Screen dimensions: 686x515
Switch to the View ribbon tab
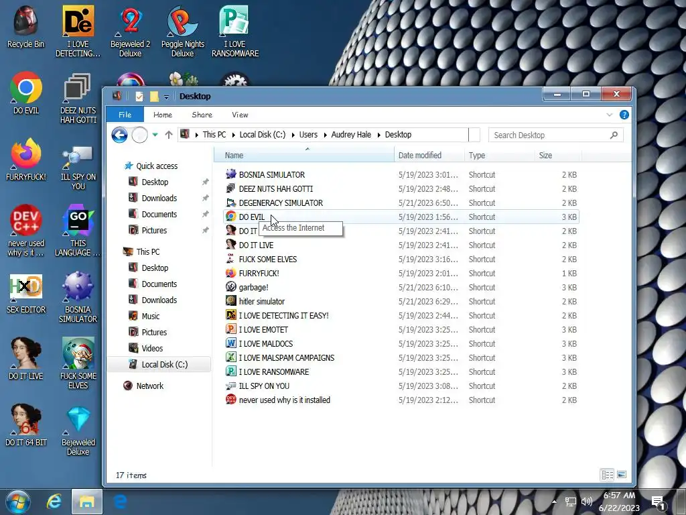click(x=241, y=115)
